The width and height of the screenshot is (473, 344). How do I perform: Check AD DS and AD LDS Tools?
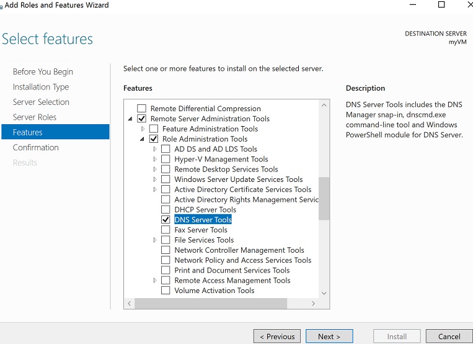166,149
